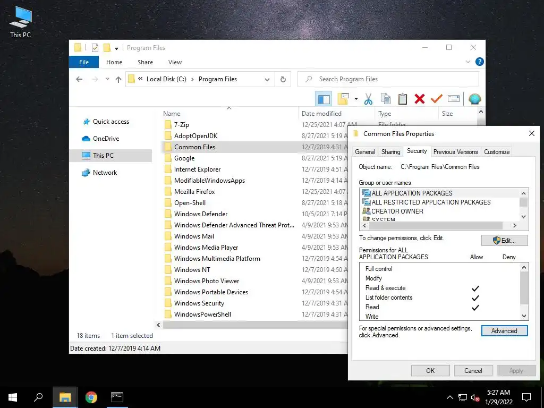Click the File Explorer taskbar icon
544x408 pixels.
point(65,397)
